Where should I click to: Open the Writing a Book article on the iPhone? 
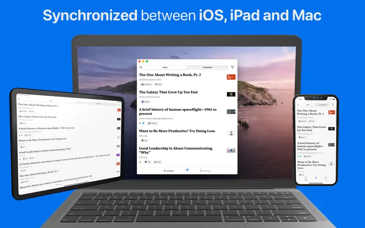click(x=310, y=112)
